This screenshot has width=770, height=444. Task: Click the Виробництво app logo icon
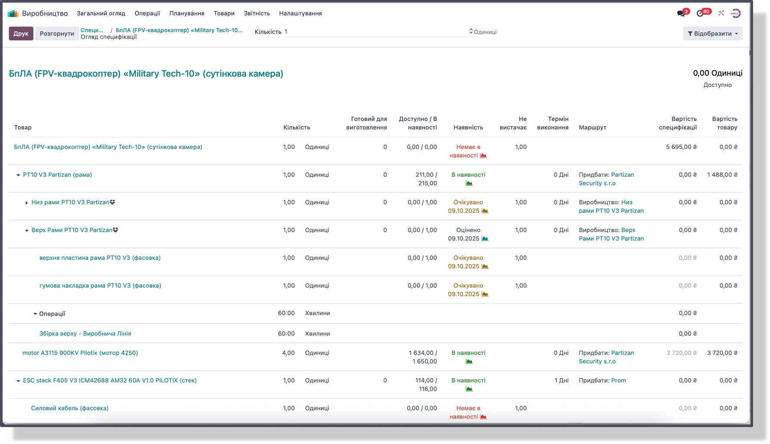tap(13, 13)
